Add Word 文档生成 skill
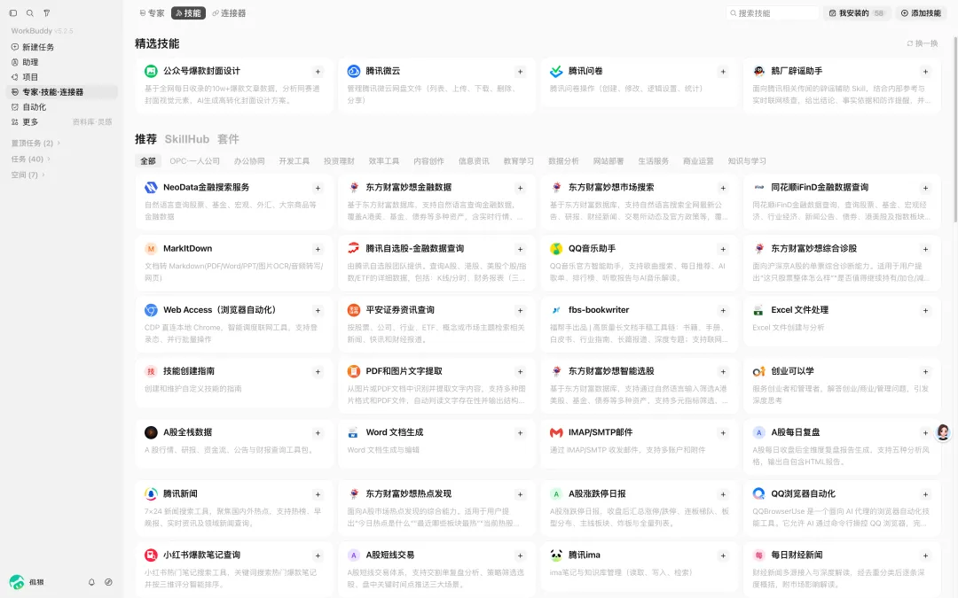 (520, 432)
